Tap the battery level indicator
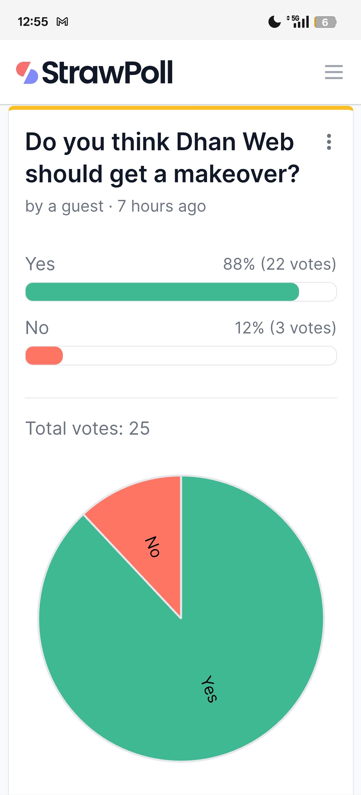The image size is (361, 795). click(x=325, y=22)
